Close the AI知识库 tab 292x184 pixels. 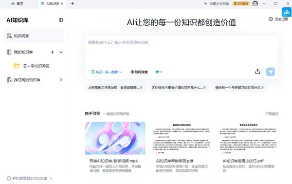tap(62, 3)
